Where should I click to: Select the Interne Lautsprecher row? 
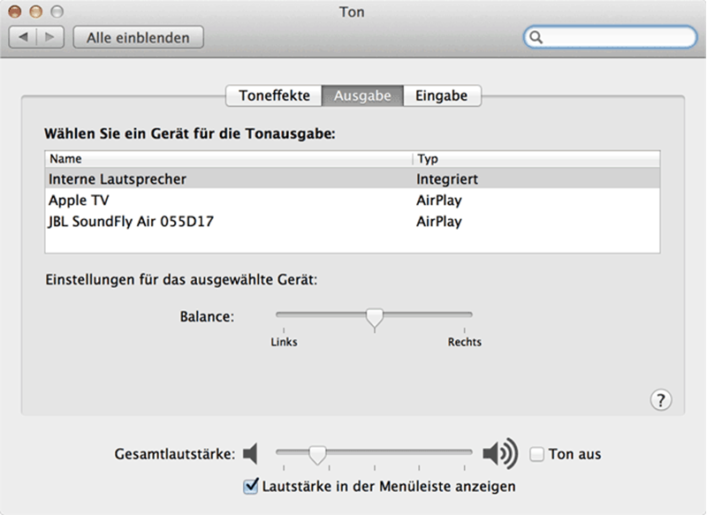(x=118, y=178)
